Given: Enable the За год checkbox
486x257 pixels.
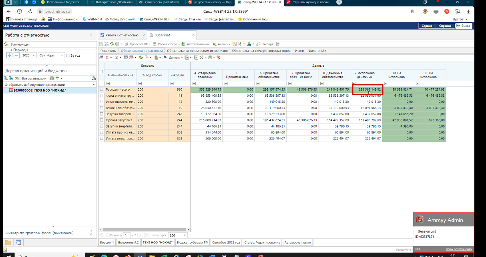Looking at the screenshot, I should point(68,56).
